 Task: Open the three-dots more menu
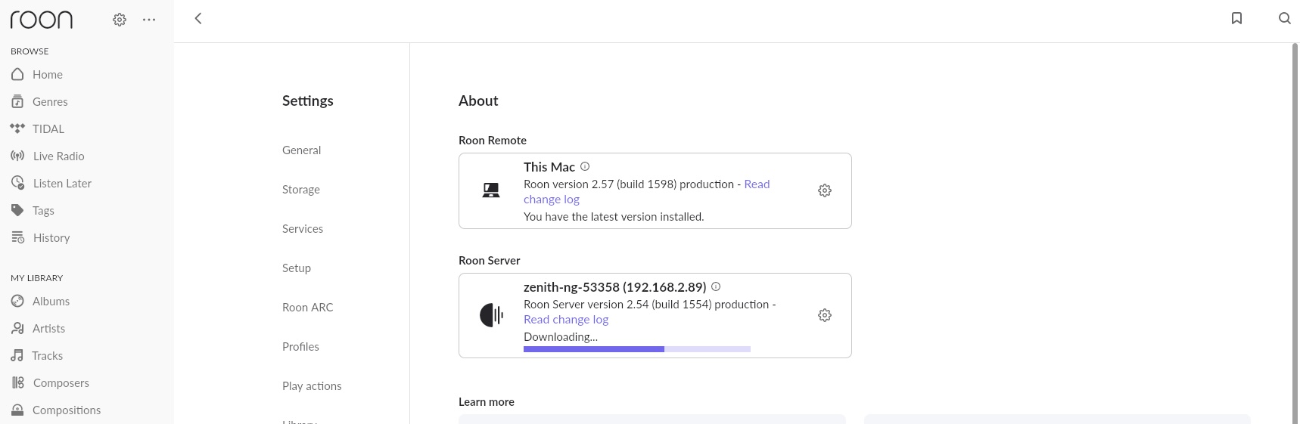[149, 20]
